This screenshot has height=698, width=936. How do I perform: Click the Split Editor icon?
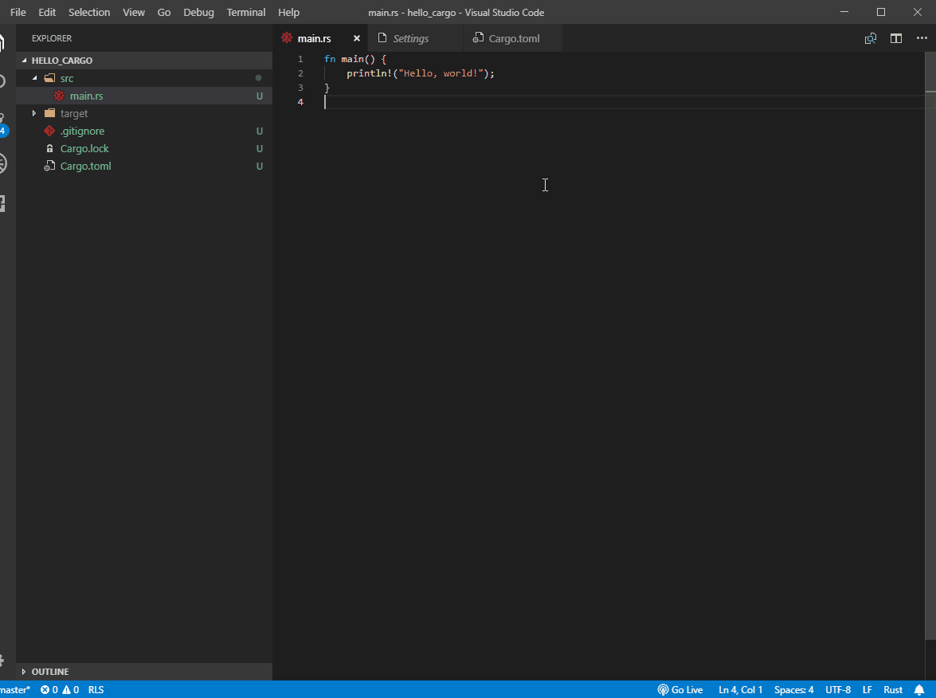point(896,38)
